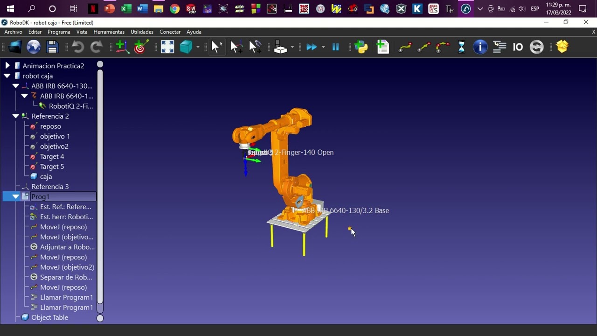
Task: Activate the Move reference frame tool
Action: pyautogui.click(x=236, y=47)
